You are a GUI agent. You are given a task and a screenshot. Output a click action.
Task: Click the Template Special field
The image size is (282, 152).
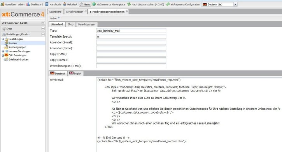131,36
